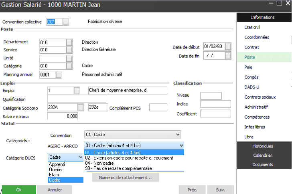Select Apprenti in Catégorie DUCS list
Screen dimensions: 292x194
[x=65, y=164]
